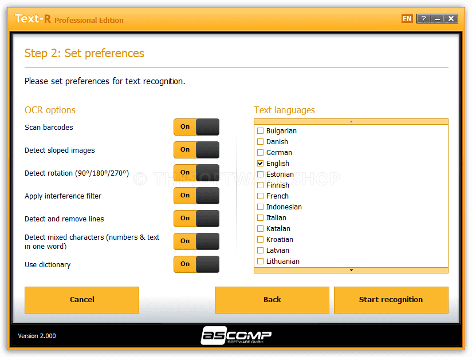Viewport: 472px width, 357px height.
Task: Click Start recognition button
Action: point(391,300)
